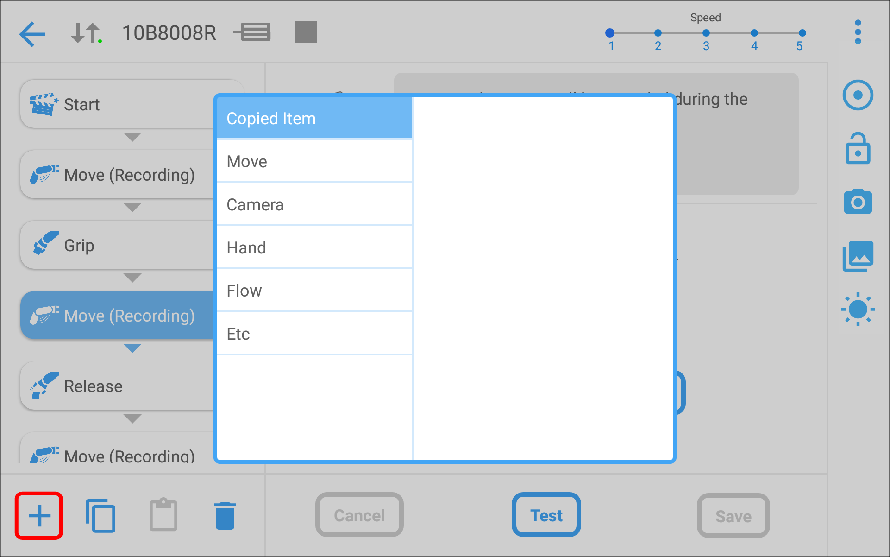Click the copy item icon
Viewport: 890px width, 557px height.
(100, 516)
